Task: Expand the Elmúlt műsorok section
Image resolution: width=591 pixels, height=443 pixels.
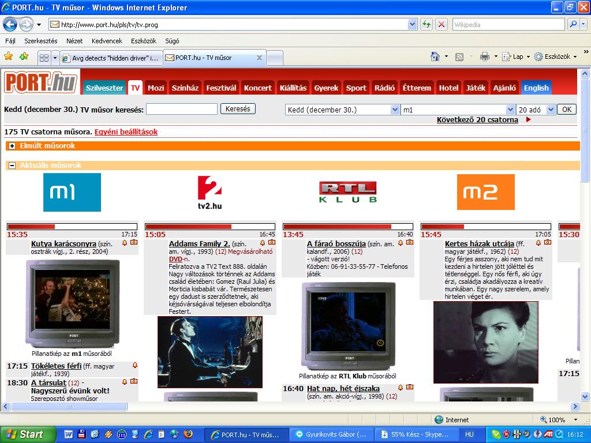Action: (x=12, y=146)
